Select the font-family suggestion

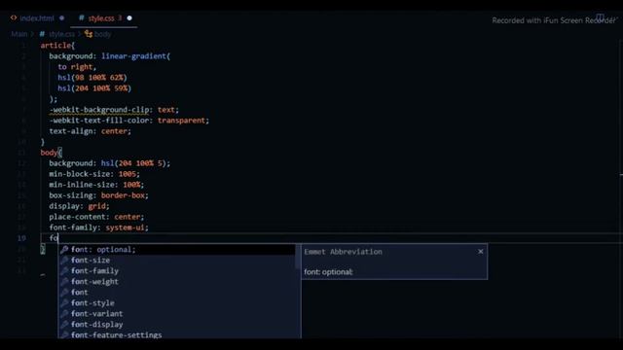177,271
